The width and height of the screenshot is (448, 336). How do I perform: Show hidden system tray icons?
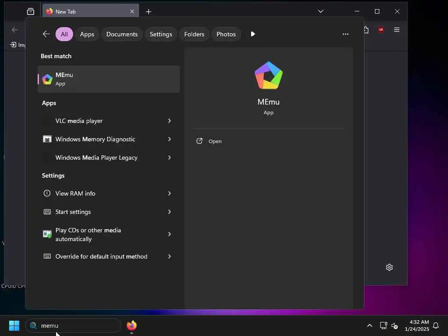[369, 325]
